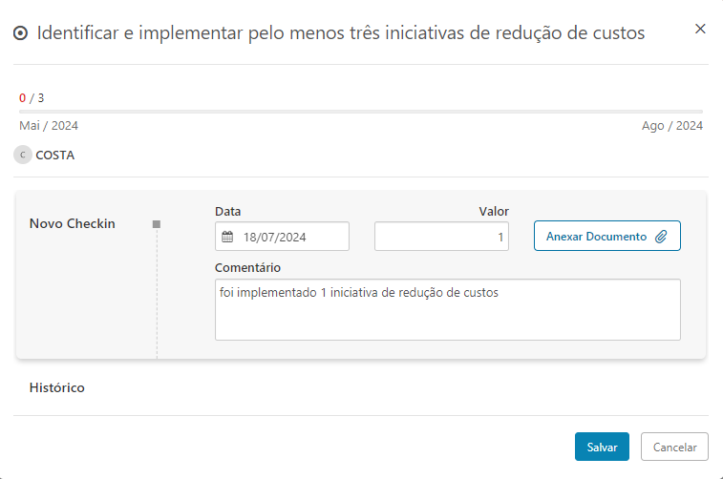Click the Mai / 2024 start date label
The height and width of the screenshot is (479, 723).
tap(49, 126)
